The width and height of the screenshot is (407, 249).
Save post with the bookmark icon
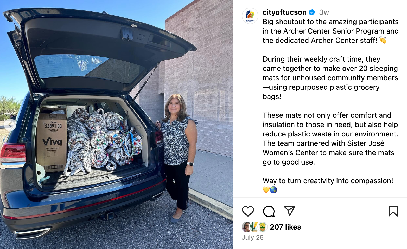tap(393, 211)
